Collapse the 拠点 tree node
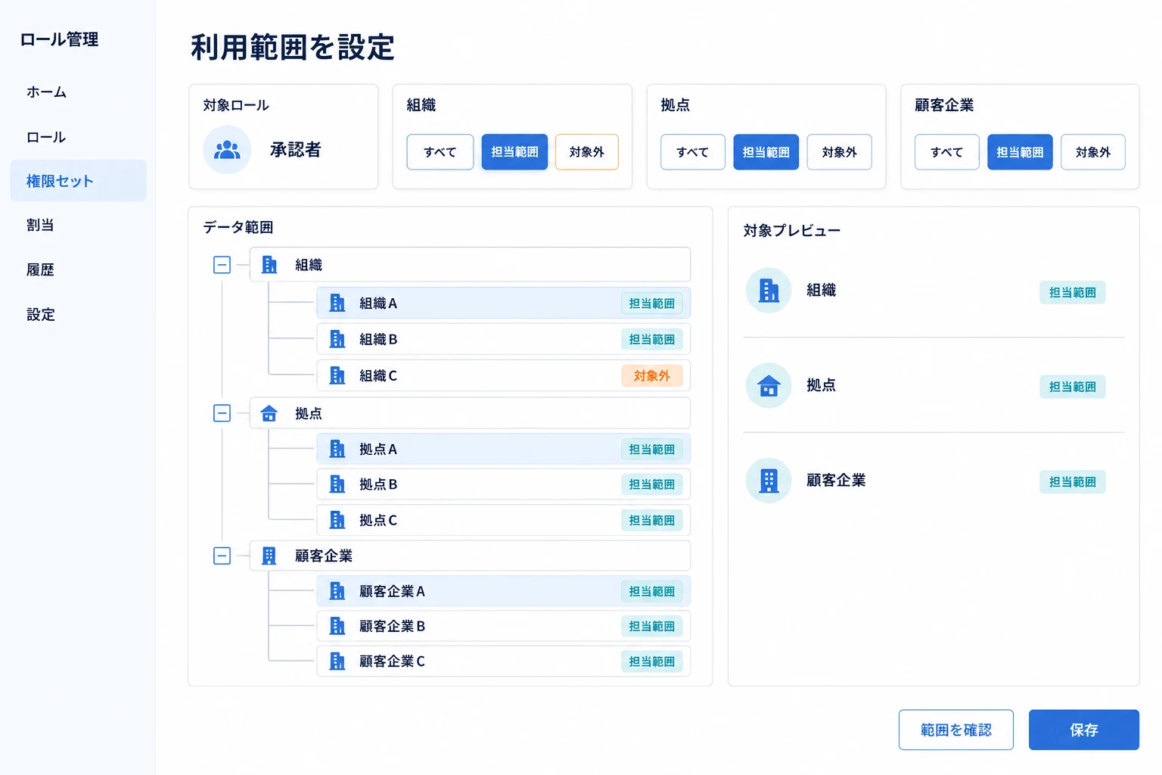The image size is (1162, 775). [222, 413]
